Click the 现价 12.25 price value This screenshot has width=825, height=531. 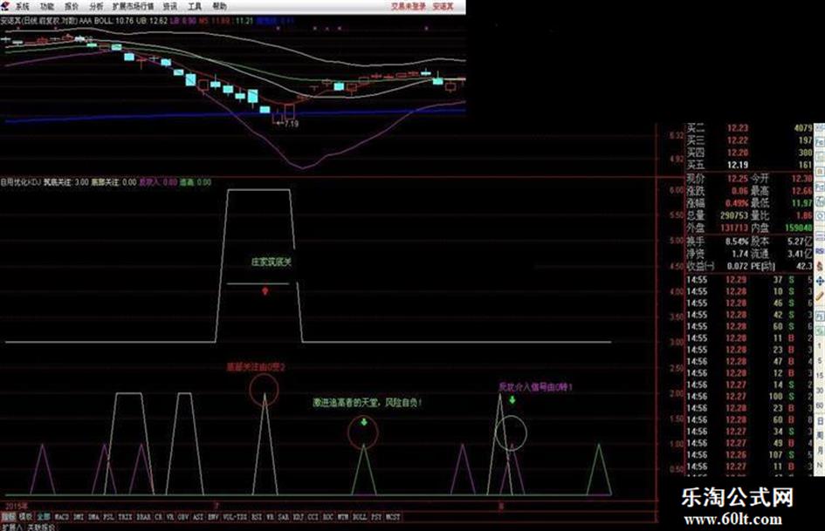pos(737,179)
